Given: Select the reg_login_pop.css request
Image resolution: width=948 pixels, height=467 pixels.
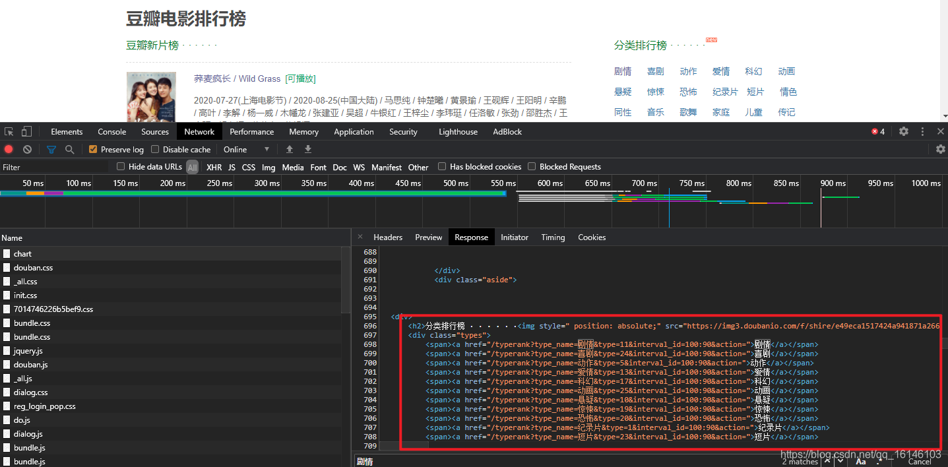Looking at the screenshot, I should click(171, 406).
